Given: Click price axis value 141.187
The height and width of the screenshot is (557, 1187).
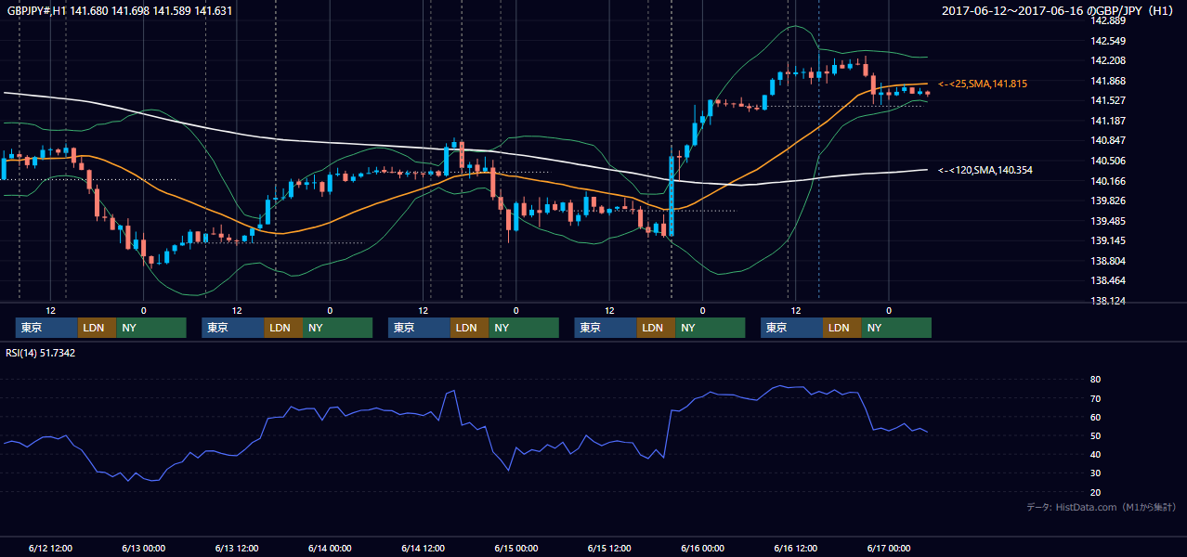Looking at the screenshot, I should click(1109, 121).
